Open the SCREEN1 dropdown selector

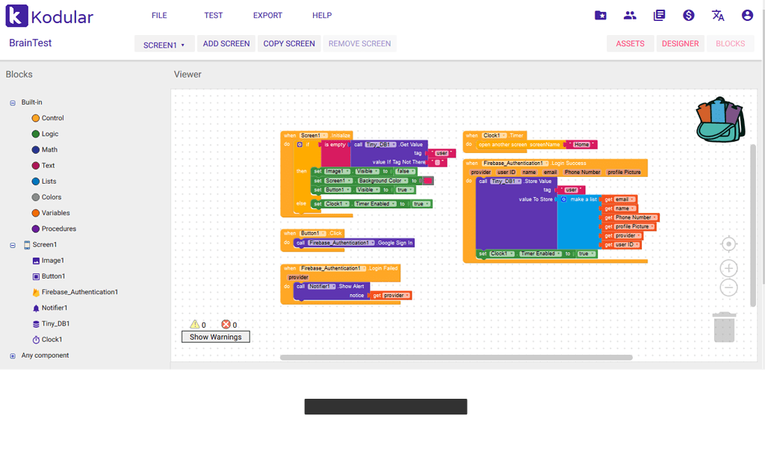point(164,45)
